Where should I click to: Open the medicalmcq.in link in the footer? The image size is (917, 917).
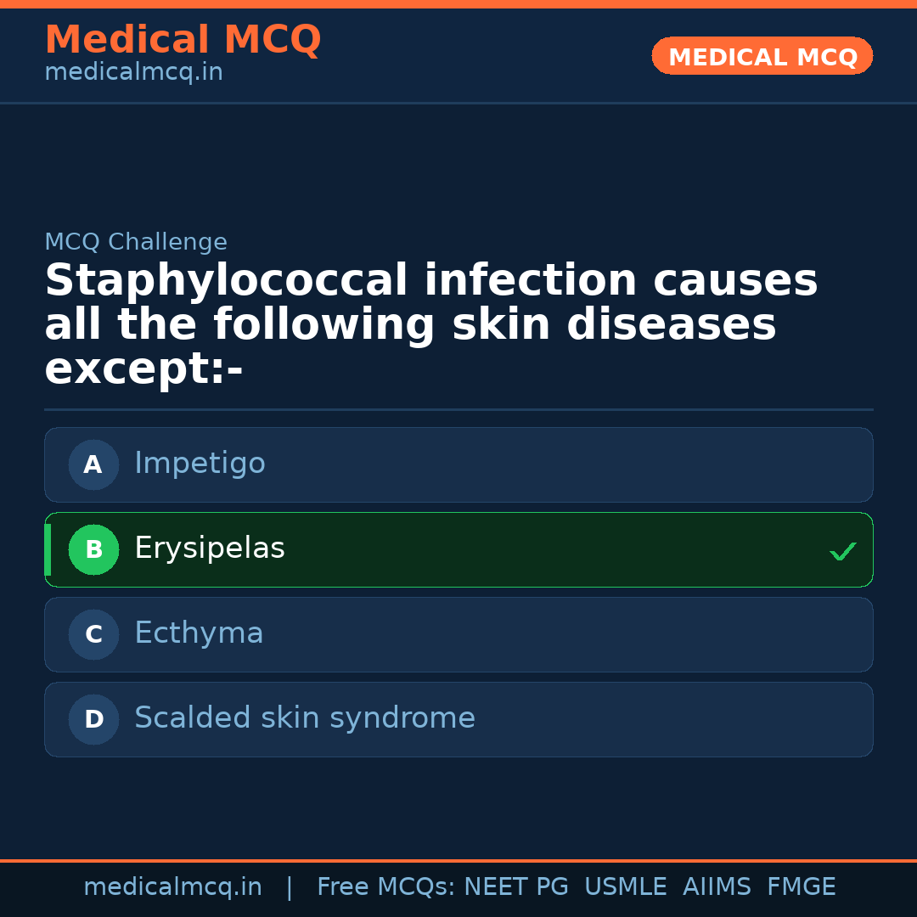[172, 887]
